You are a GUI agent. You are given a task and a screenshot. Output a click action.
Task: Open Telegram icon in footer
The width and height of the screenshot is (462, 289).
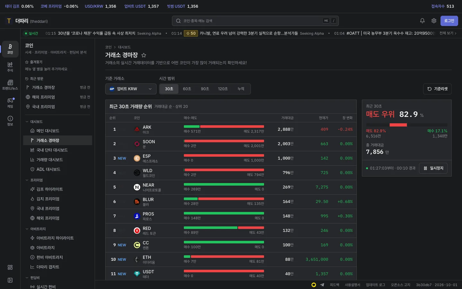pyautogui.click(x=322, y=285)
